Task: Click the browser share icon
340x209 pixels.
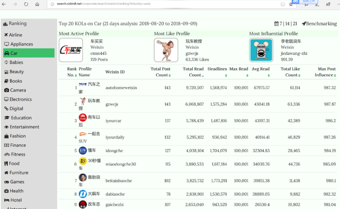Action: tap(328, 4)
